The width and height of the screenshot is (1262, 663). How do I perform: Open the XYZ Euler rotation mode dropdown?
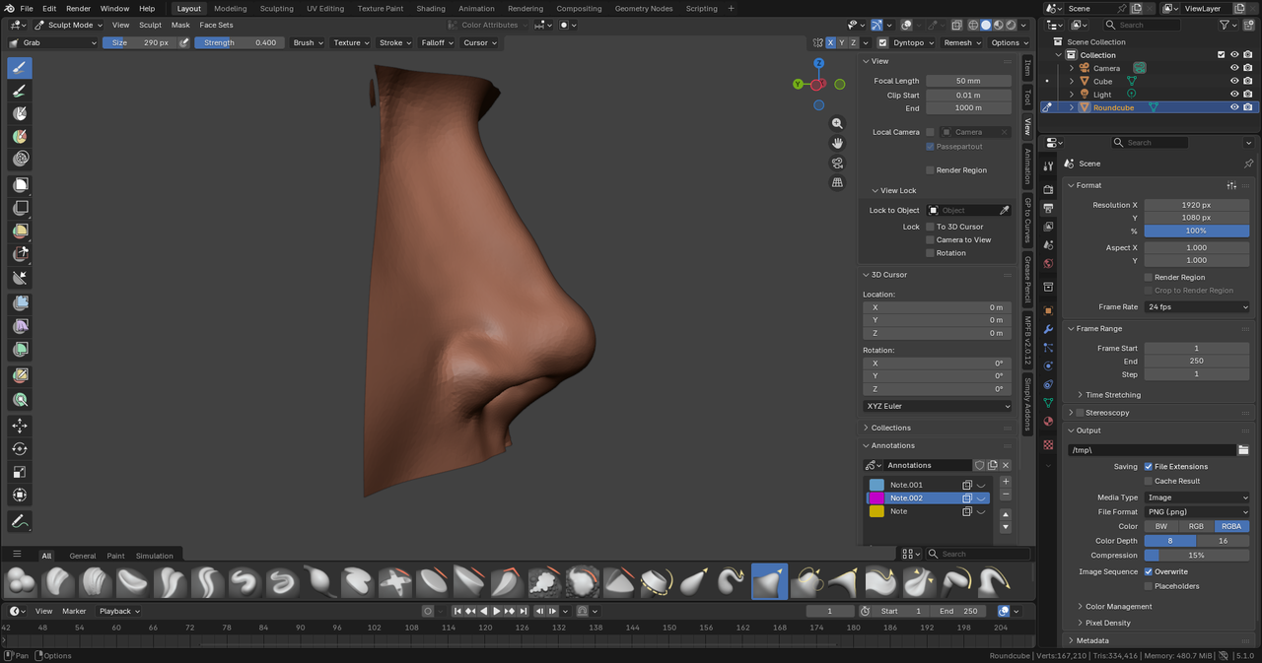pos(938,406)
